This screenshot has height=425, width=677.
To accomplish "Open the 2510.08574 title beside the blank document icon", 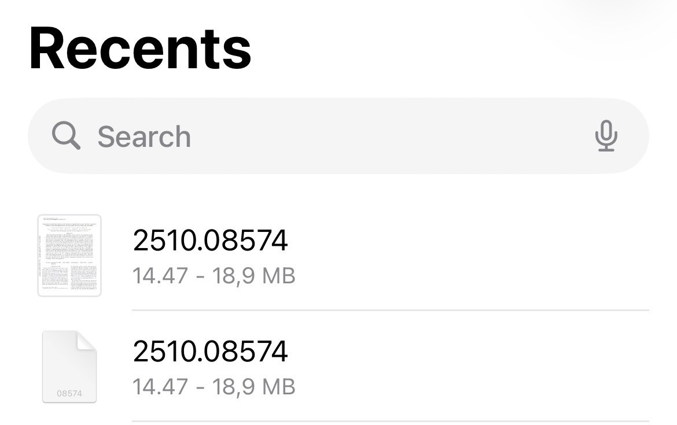I will 210,351.
